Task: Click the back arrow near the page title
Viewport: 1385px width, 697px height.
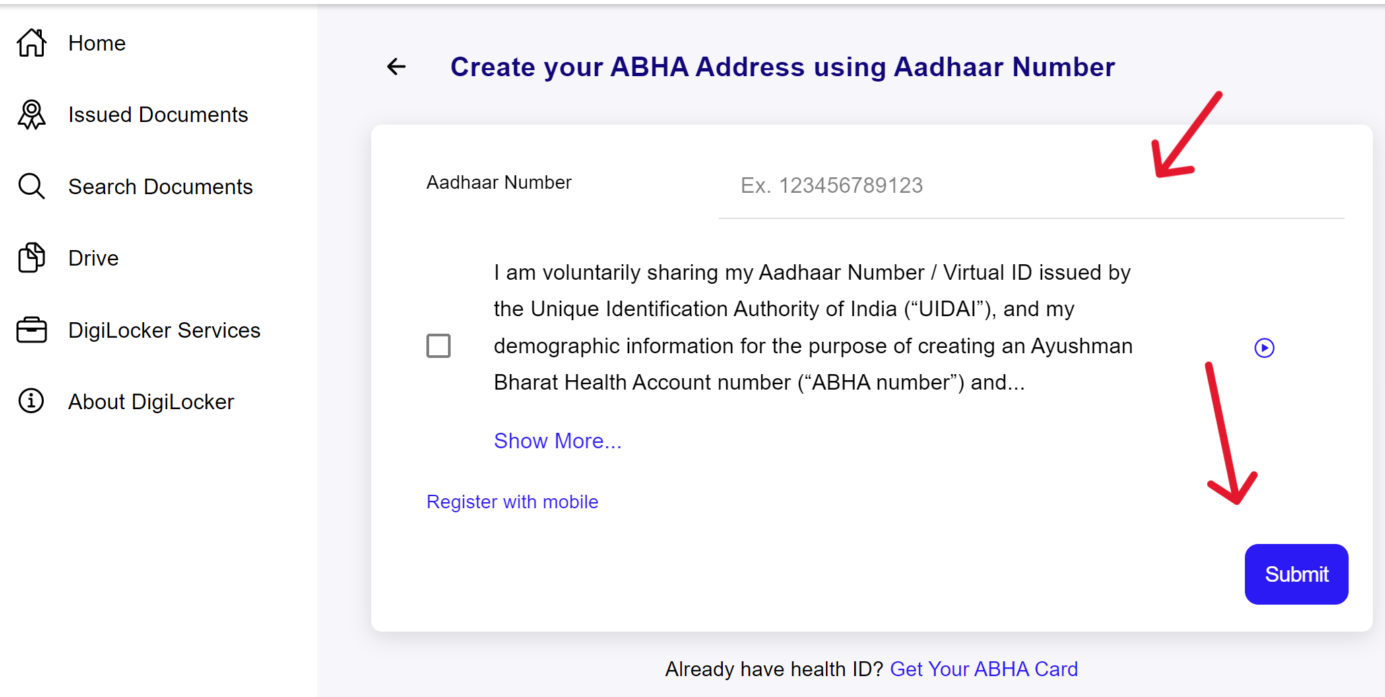Action: (396, 67)
